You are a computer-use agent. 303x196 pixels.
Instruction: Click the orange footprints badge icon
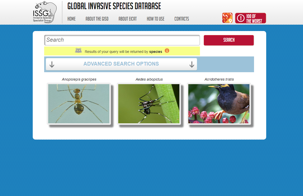tap(227, 18)
